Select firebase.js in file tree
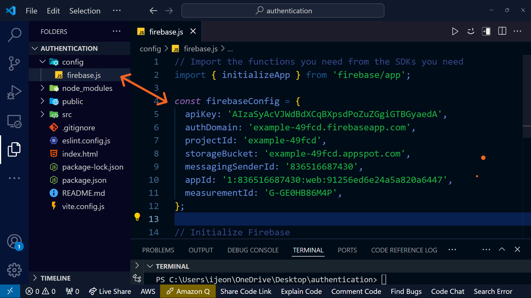Image resolution: width=531 pixels, height=298 pixels. 80,75
